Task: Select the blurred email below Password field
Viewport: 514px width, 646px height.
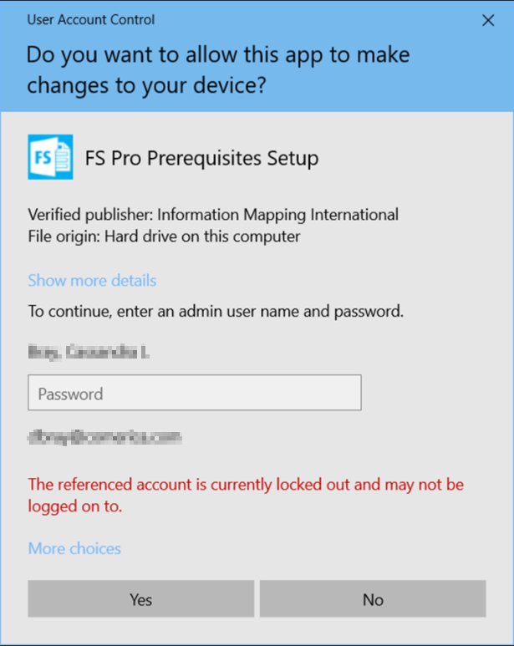Action: (x=104, y=436)
